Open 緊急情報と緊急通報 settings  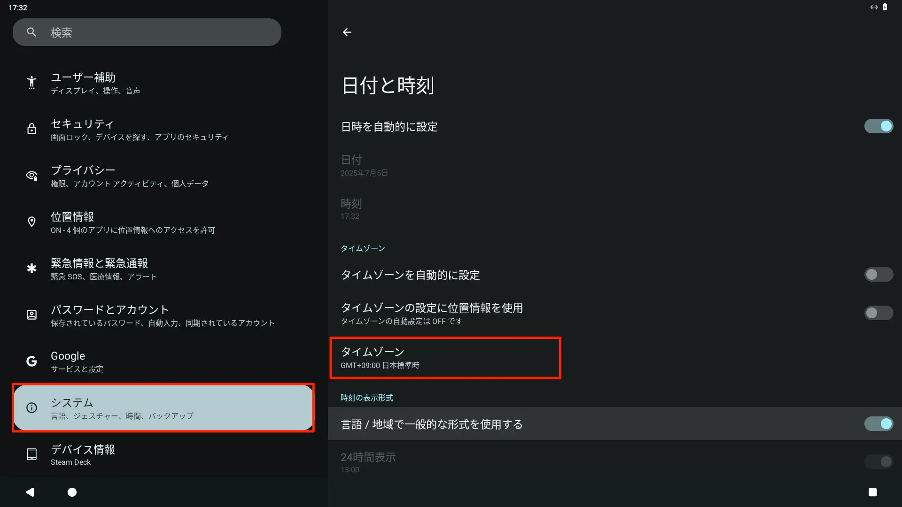[x=163, y=269]
